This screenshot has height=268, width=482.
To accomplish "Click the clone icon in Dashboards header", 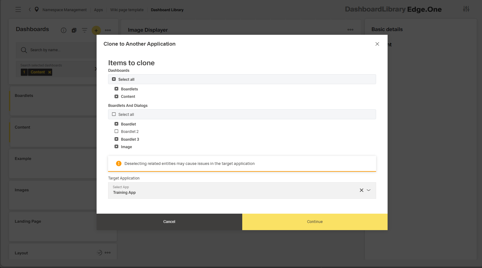I will [x=74, y=30].
